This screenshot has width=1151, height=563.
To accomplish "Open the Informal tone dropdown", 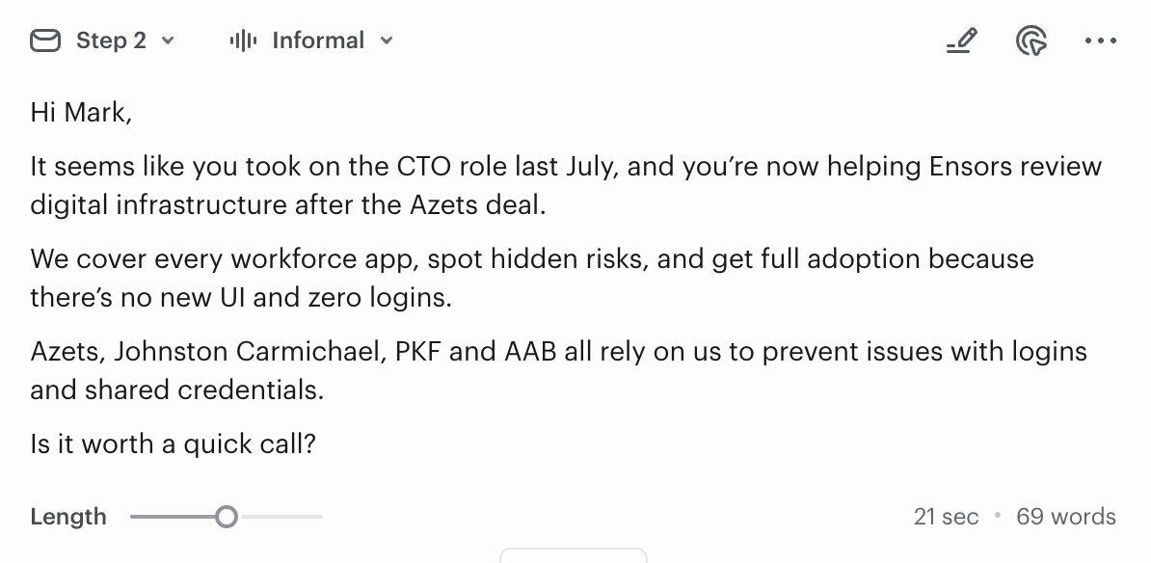I will 318,40.
